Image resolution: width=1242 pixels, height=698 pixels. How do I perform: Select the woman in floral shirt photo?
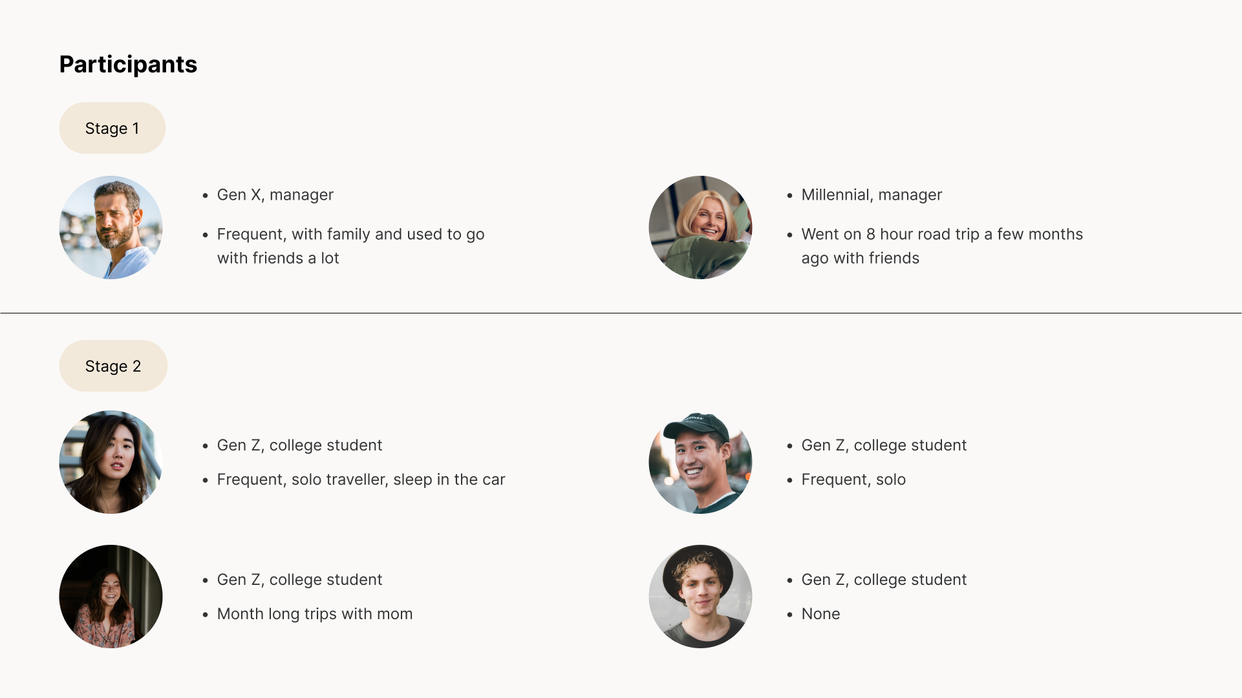coord(111,597)
